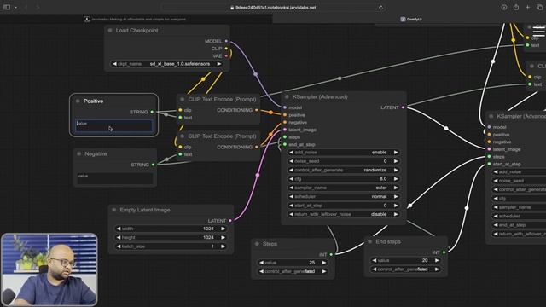The image size is (546, 307).
Task: Switch to the ComfyUI browser tab
Action: [411, 19]
